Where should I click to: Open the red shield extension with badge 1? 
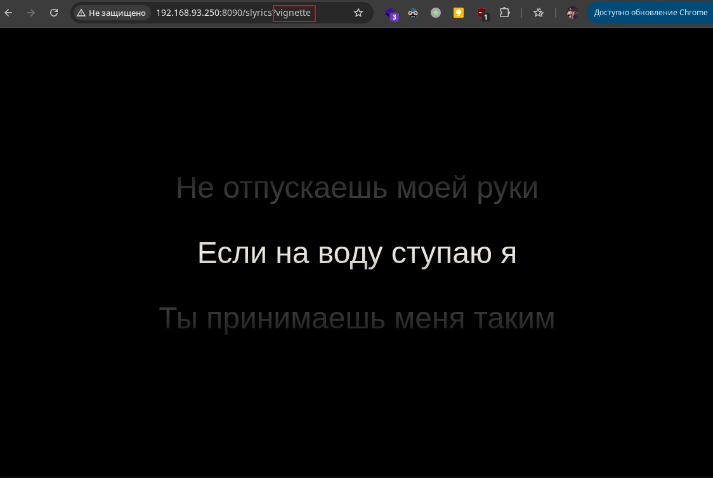coord(481,13)
